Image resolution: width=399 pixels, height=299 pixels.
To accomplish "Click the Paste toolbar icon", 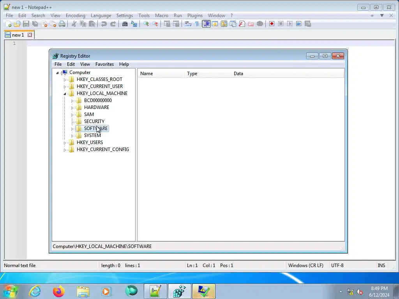I will 92,24.
